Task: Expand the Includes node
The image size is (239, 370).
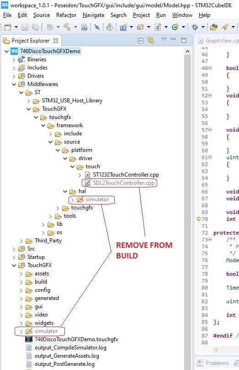Action: (14, 68)
